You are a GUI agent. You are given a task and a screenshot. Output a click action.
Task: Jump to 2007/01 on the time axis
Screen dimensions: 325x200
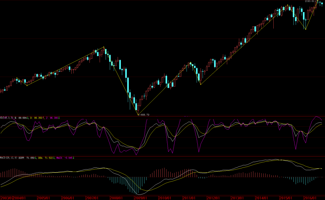pyautogui.click(x=92, y=198)
